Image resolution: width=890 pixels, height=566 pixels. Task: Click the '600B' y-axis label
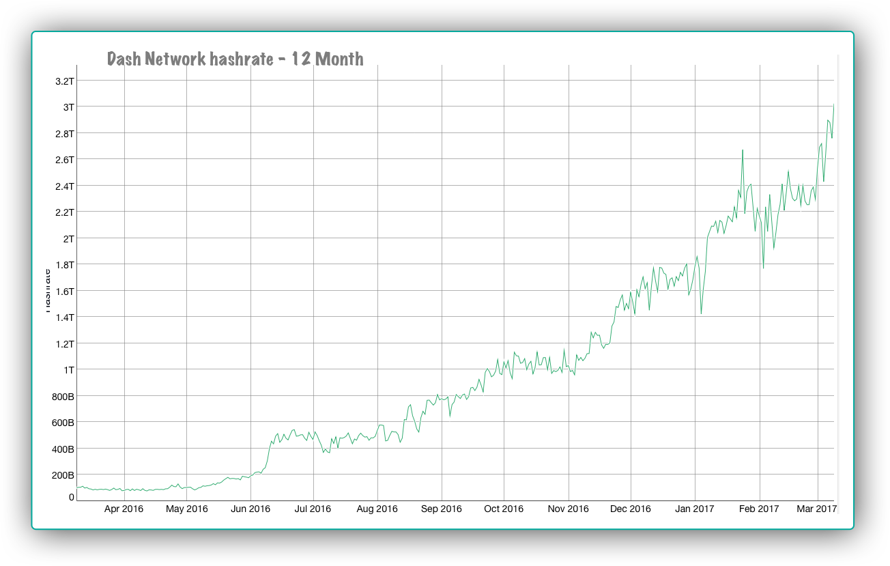pos(62,423)
